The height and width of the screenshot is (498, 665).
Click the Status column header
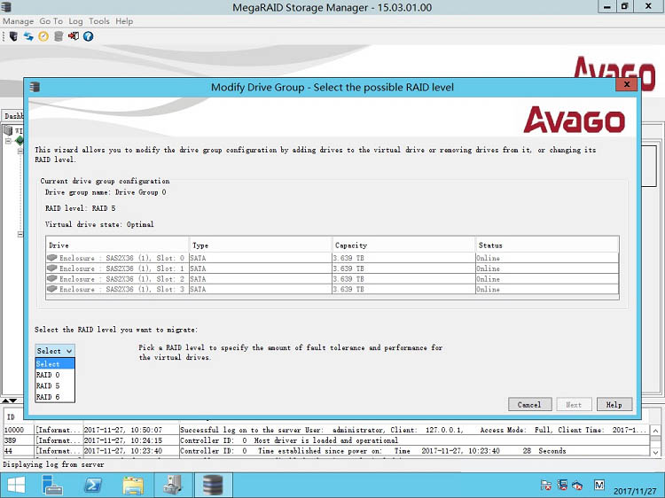point(547,245)
